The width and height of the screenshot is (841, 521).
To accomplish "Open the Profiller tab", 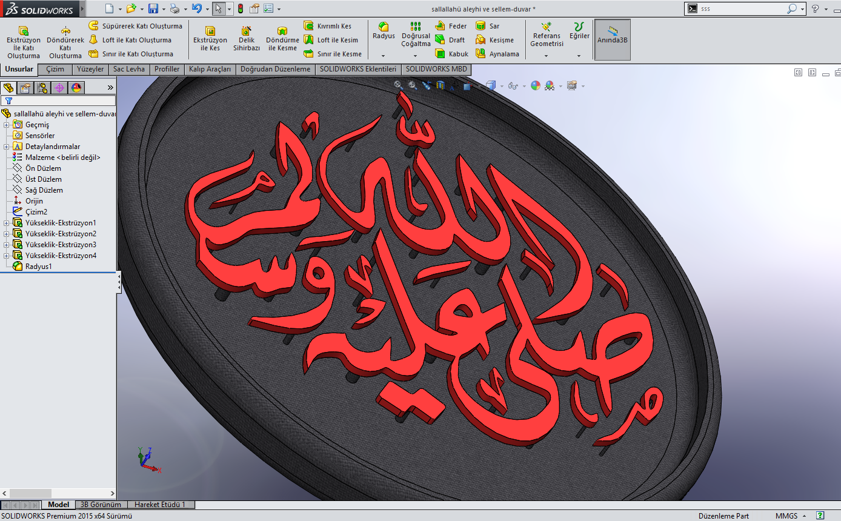I will pos(167,69).
